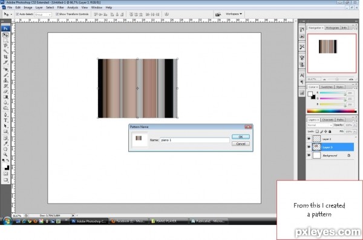Viewport: 363px width, 240px height.
Task: Select the Eyedropper tool
Action: pos(5,144)
